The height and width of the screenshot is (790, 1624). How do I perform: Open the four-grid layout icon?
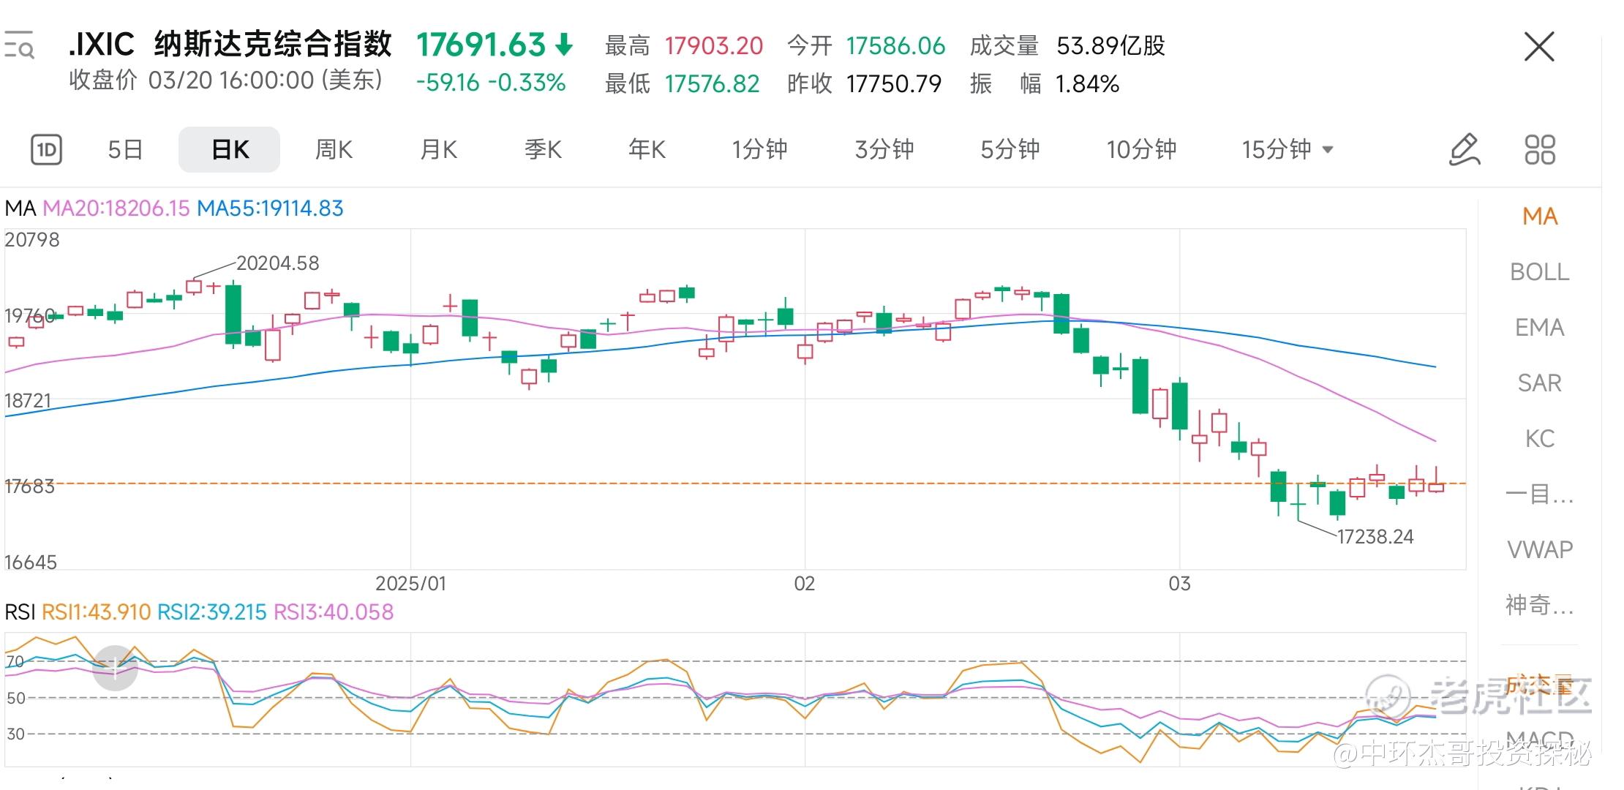coord(1539,150)
